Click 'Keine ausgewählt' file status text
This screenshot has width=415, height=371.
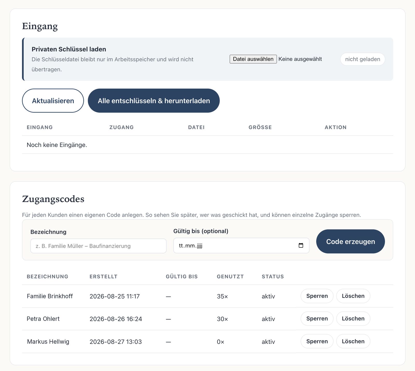pyautogui.click(x=300, y=59)
